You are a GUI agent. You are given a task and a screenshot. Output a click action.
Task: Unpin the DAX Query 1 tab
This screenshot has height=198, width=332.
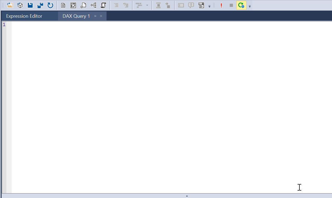coord(95,16)
